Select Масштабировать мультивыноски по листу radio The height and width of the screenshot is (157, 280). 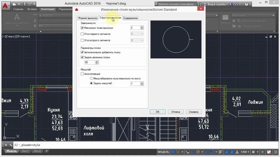[91, 78]
